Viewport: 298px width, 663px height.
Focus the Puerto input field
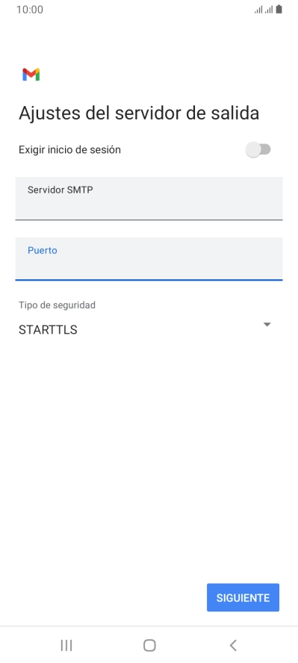point(149,259)
